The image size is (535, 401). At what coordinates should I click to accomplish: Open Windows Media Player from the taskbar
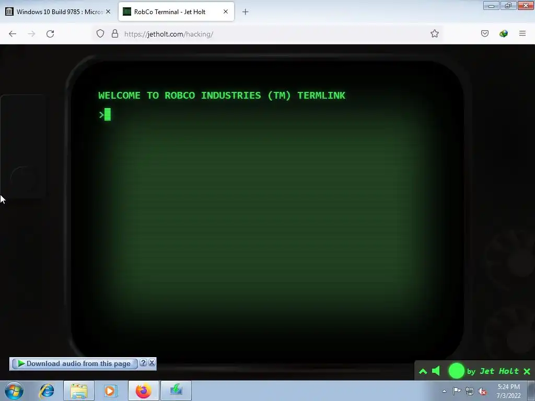pyautogui.click(x=110, y=391)
